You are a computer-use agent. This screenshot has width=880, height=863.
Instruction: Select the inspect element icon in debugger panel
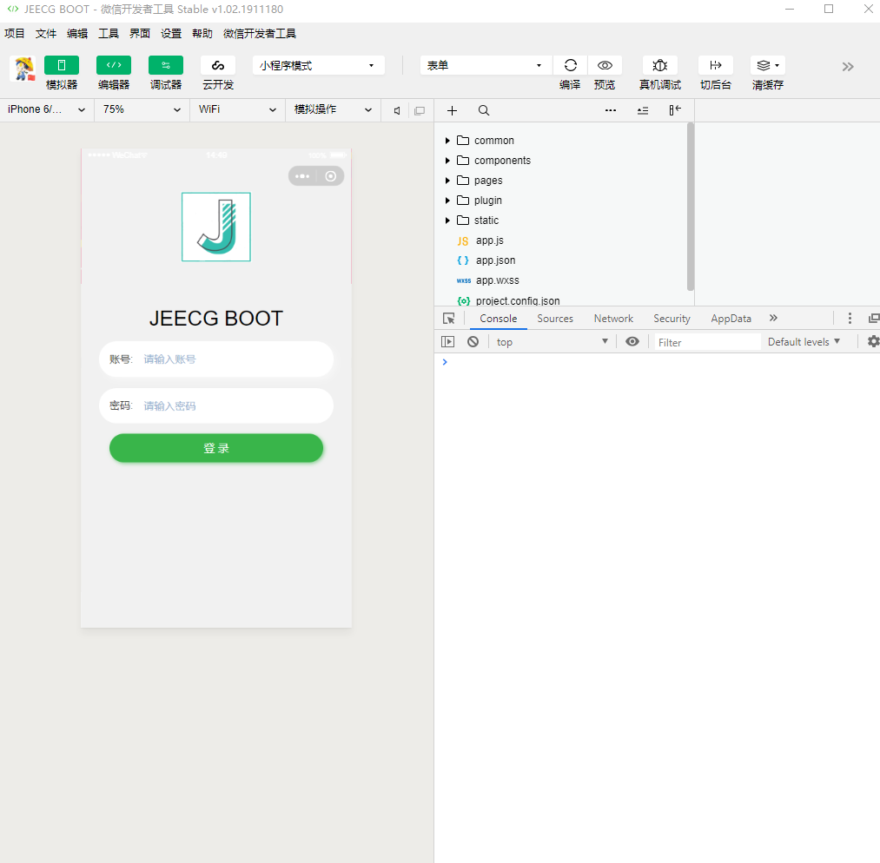448,318
